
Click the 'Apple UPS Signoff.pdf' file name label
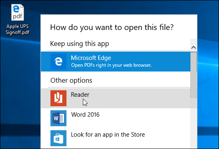[x=18, y=29]
